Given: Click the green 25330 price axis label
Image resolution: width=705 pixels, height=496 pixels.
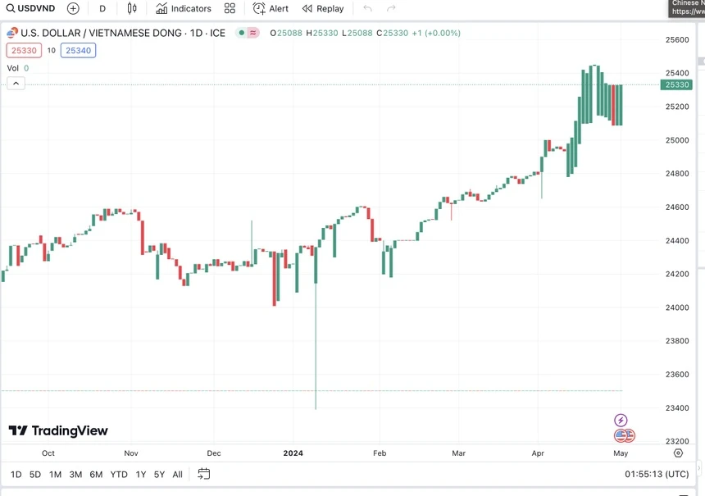Looking at the screenshot, I should click(677, 84).
